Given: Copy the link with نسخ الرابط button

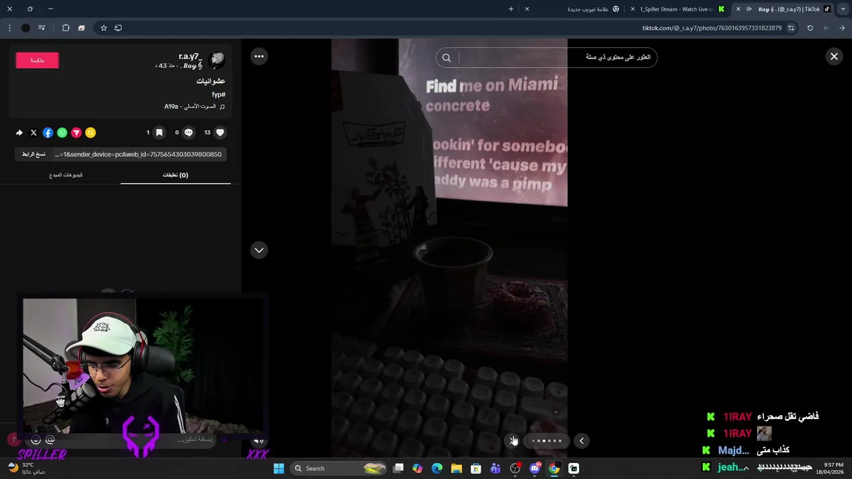Looking at the screenshot, I should [34, 154].
